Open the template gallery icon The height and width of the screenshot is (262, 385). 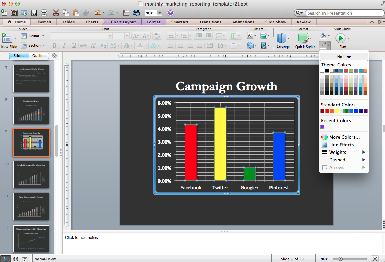(x=14, y=13)
